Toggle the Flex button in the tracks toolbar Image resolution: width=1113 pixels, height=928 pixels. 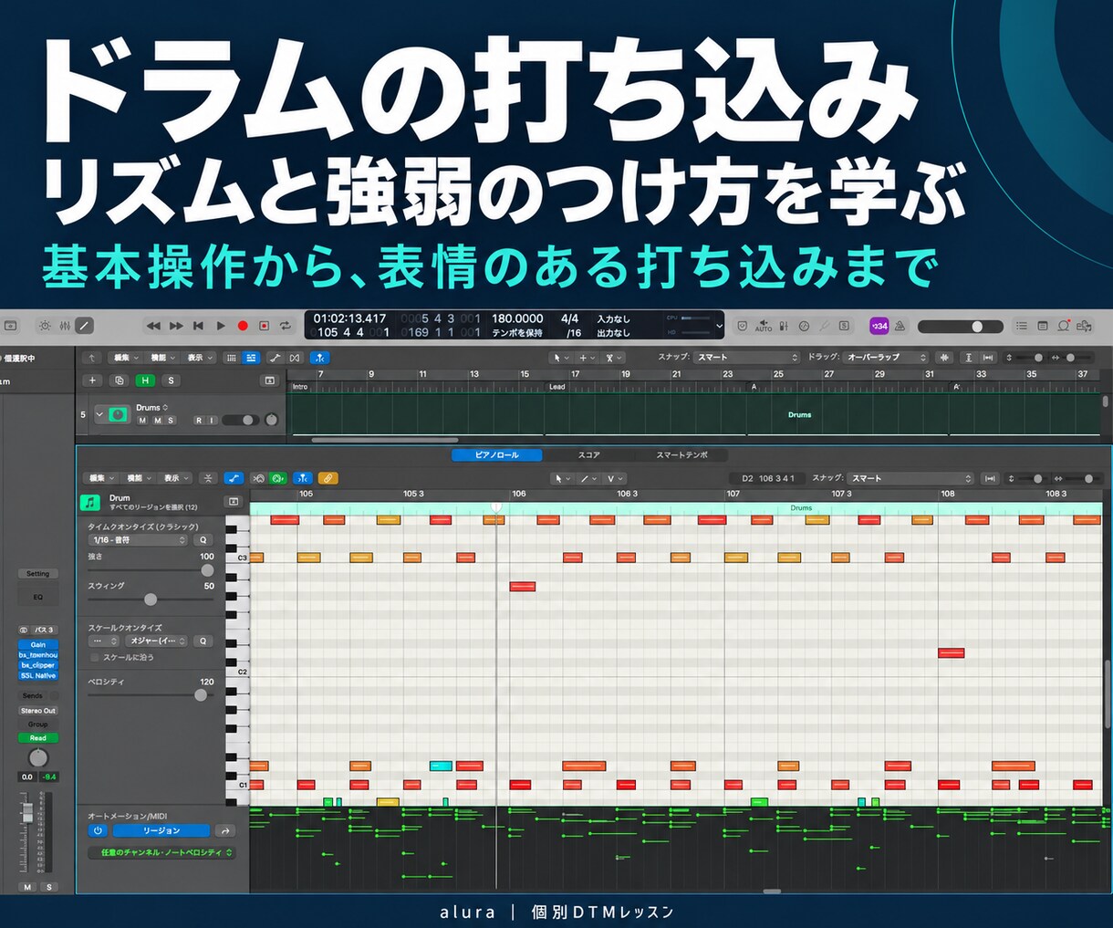pyautogui.click(x=295, y=358)
